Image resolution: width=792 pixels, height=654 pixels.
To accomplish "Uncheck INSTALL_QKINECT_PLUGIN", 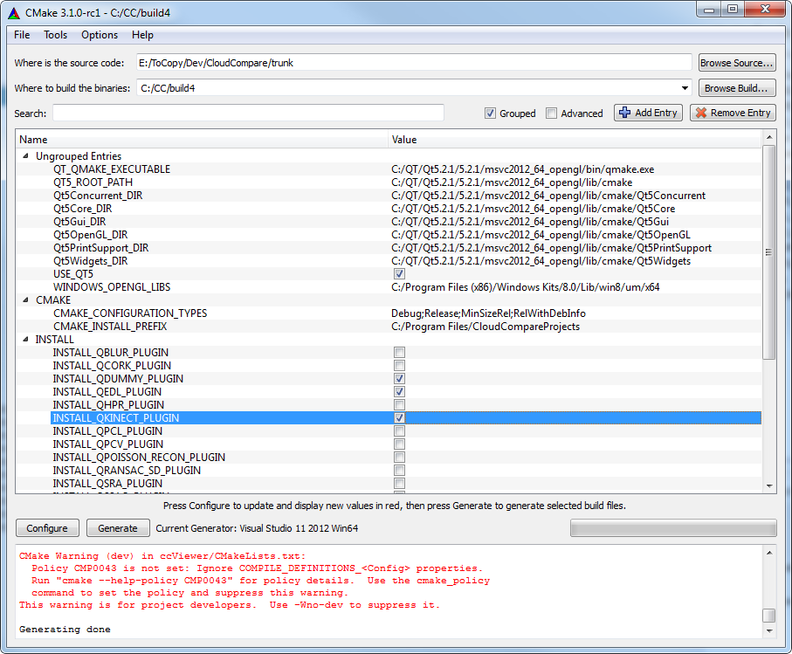I will pyautogui.click(x=399, y=417).
